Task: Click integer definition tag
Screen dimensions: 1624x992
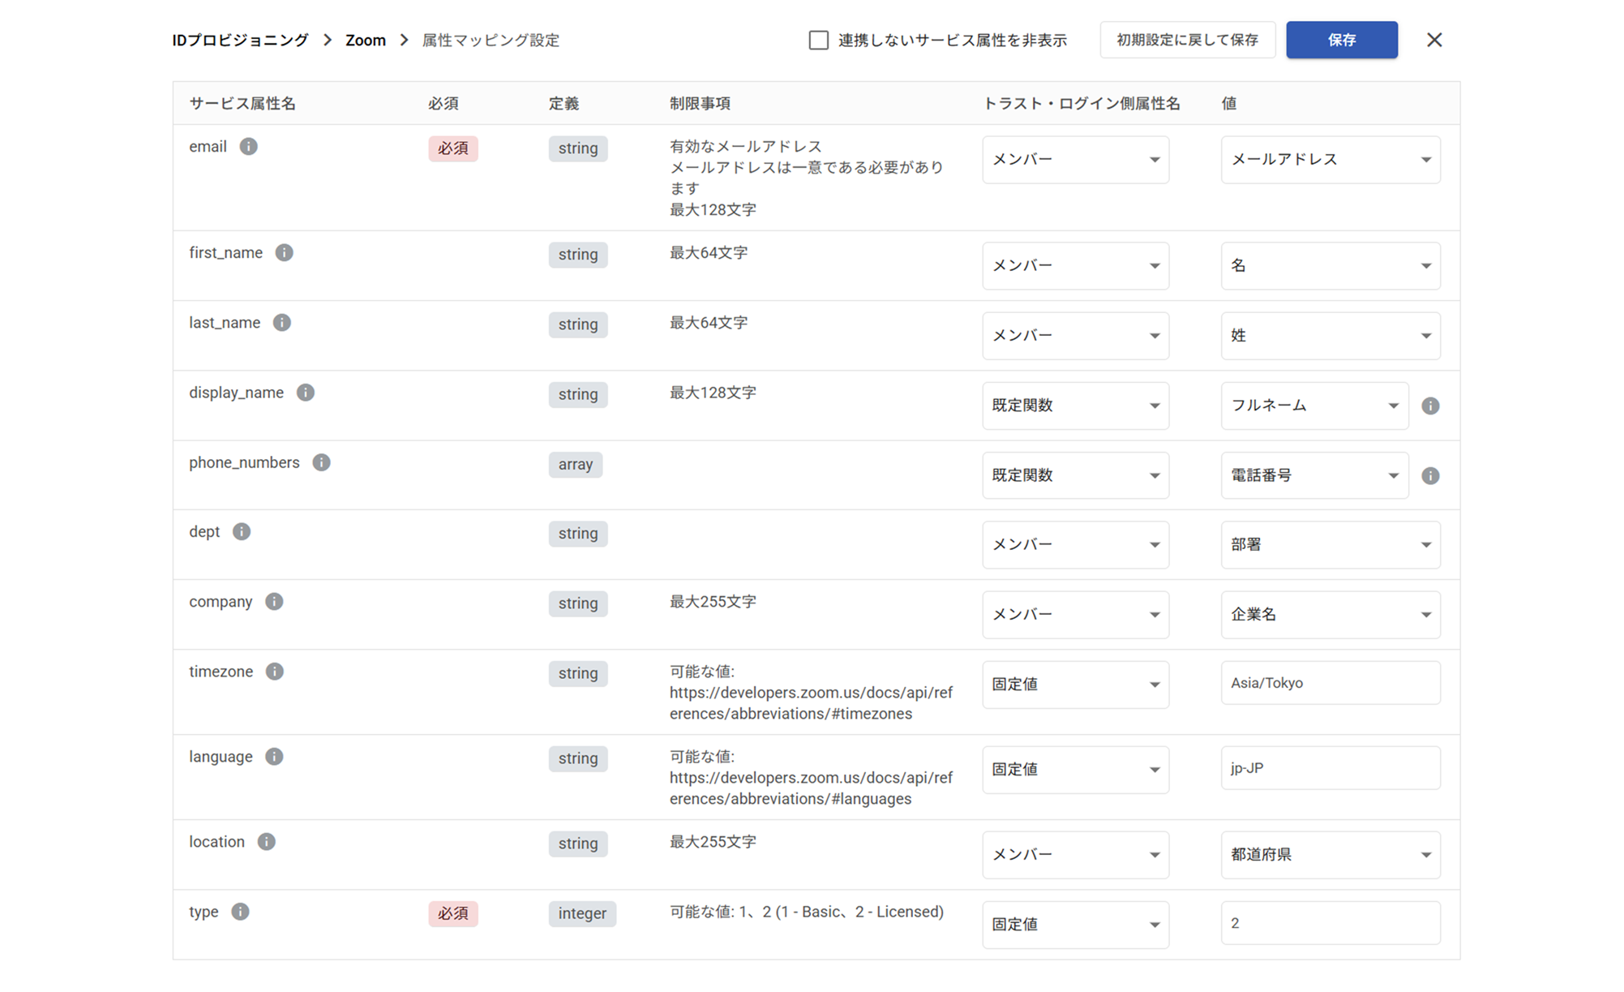Action: [582, 913]
